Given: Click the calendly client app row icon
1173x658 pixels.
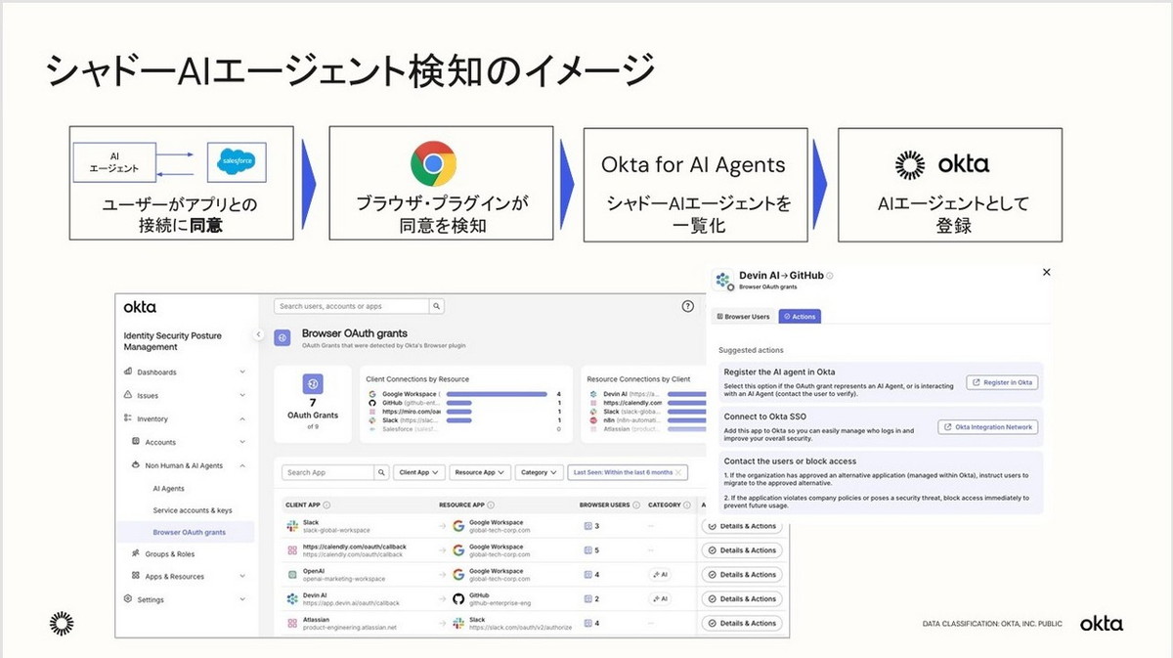Looking at the screenshot, I should [291, 550].
